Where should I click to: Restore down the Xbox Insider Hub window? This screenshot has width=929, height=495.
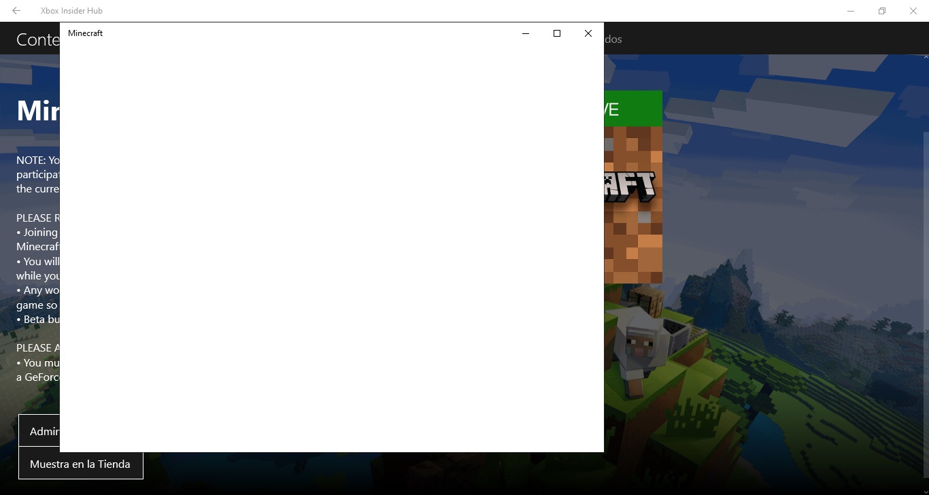882,11
